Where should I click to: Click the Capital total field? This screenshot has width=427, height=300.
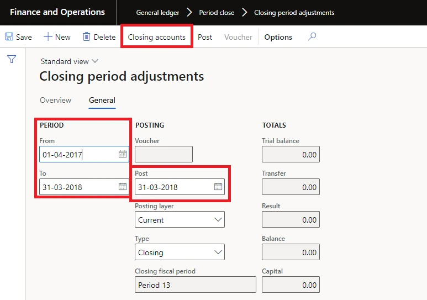tap(291, 285)
